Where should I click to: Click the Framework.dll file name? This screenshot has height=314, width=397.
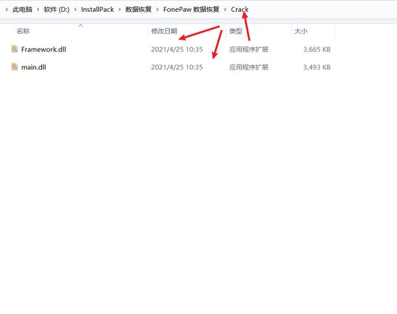43,49
